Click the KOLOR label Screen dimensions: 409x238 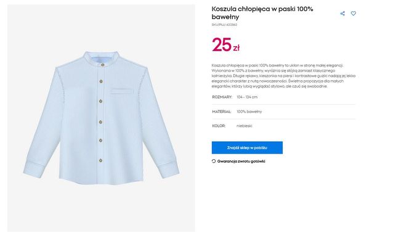pyautogui.click(x=219, y=126)
